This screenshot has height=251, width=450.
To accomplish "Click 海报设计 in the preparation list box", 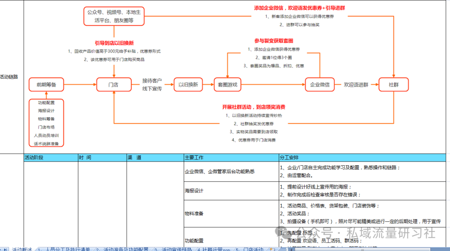I will point(46,111).
